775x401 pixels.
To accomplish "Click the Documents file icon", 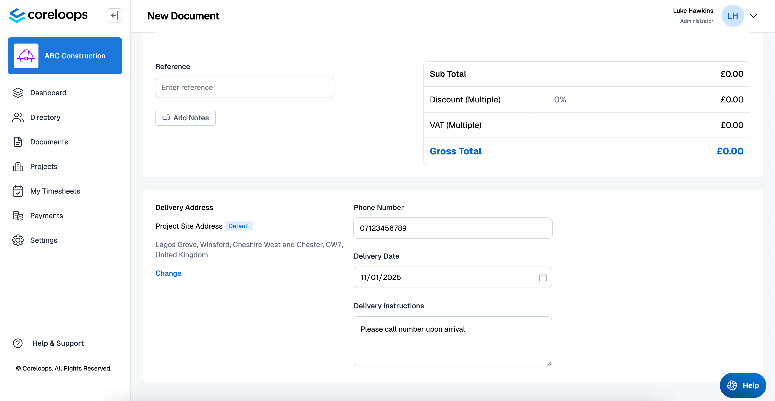I will point(18,142).
